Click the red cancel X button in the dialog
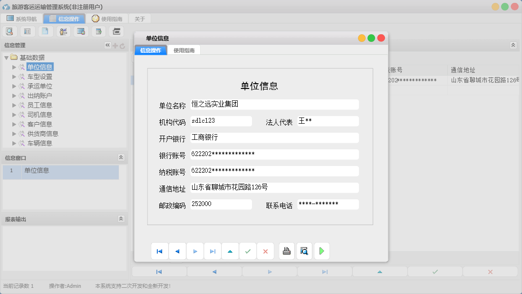This screenshot has width=522, height=294. coord(265,251)
